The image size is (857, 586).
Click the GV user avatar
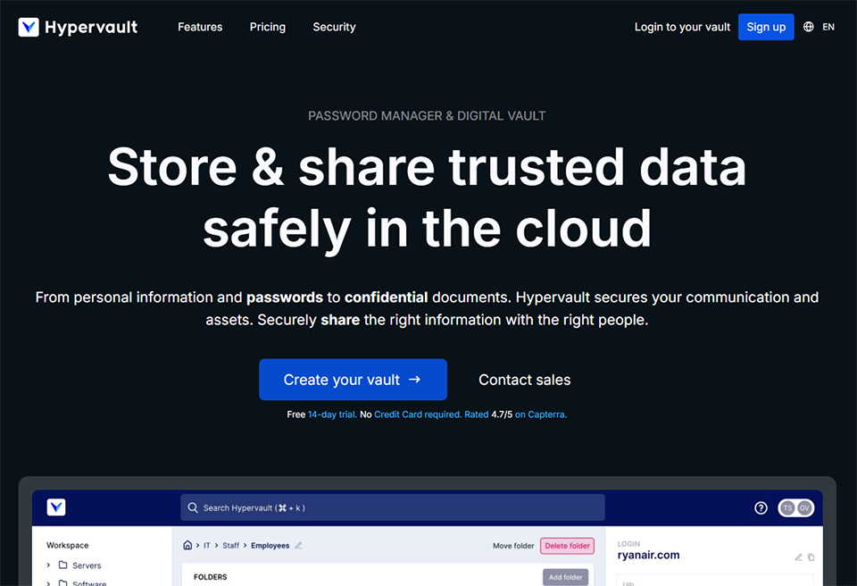804,507
